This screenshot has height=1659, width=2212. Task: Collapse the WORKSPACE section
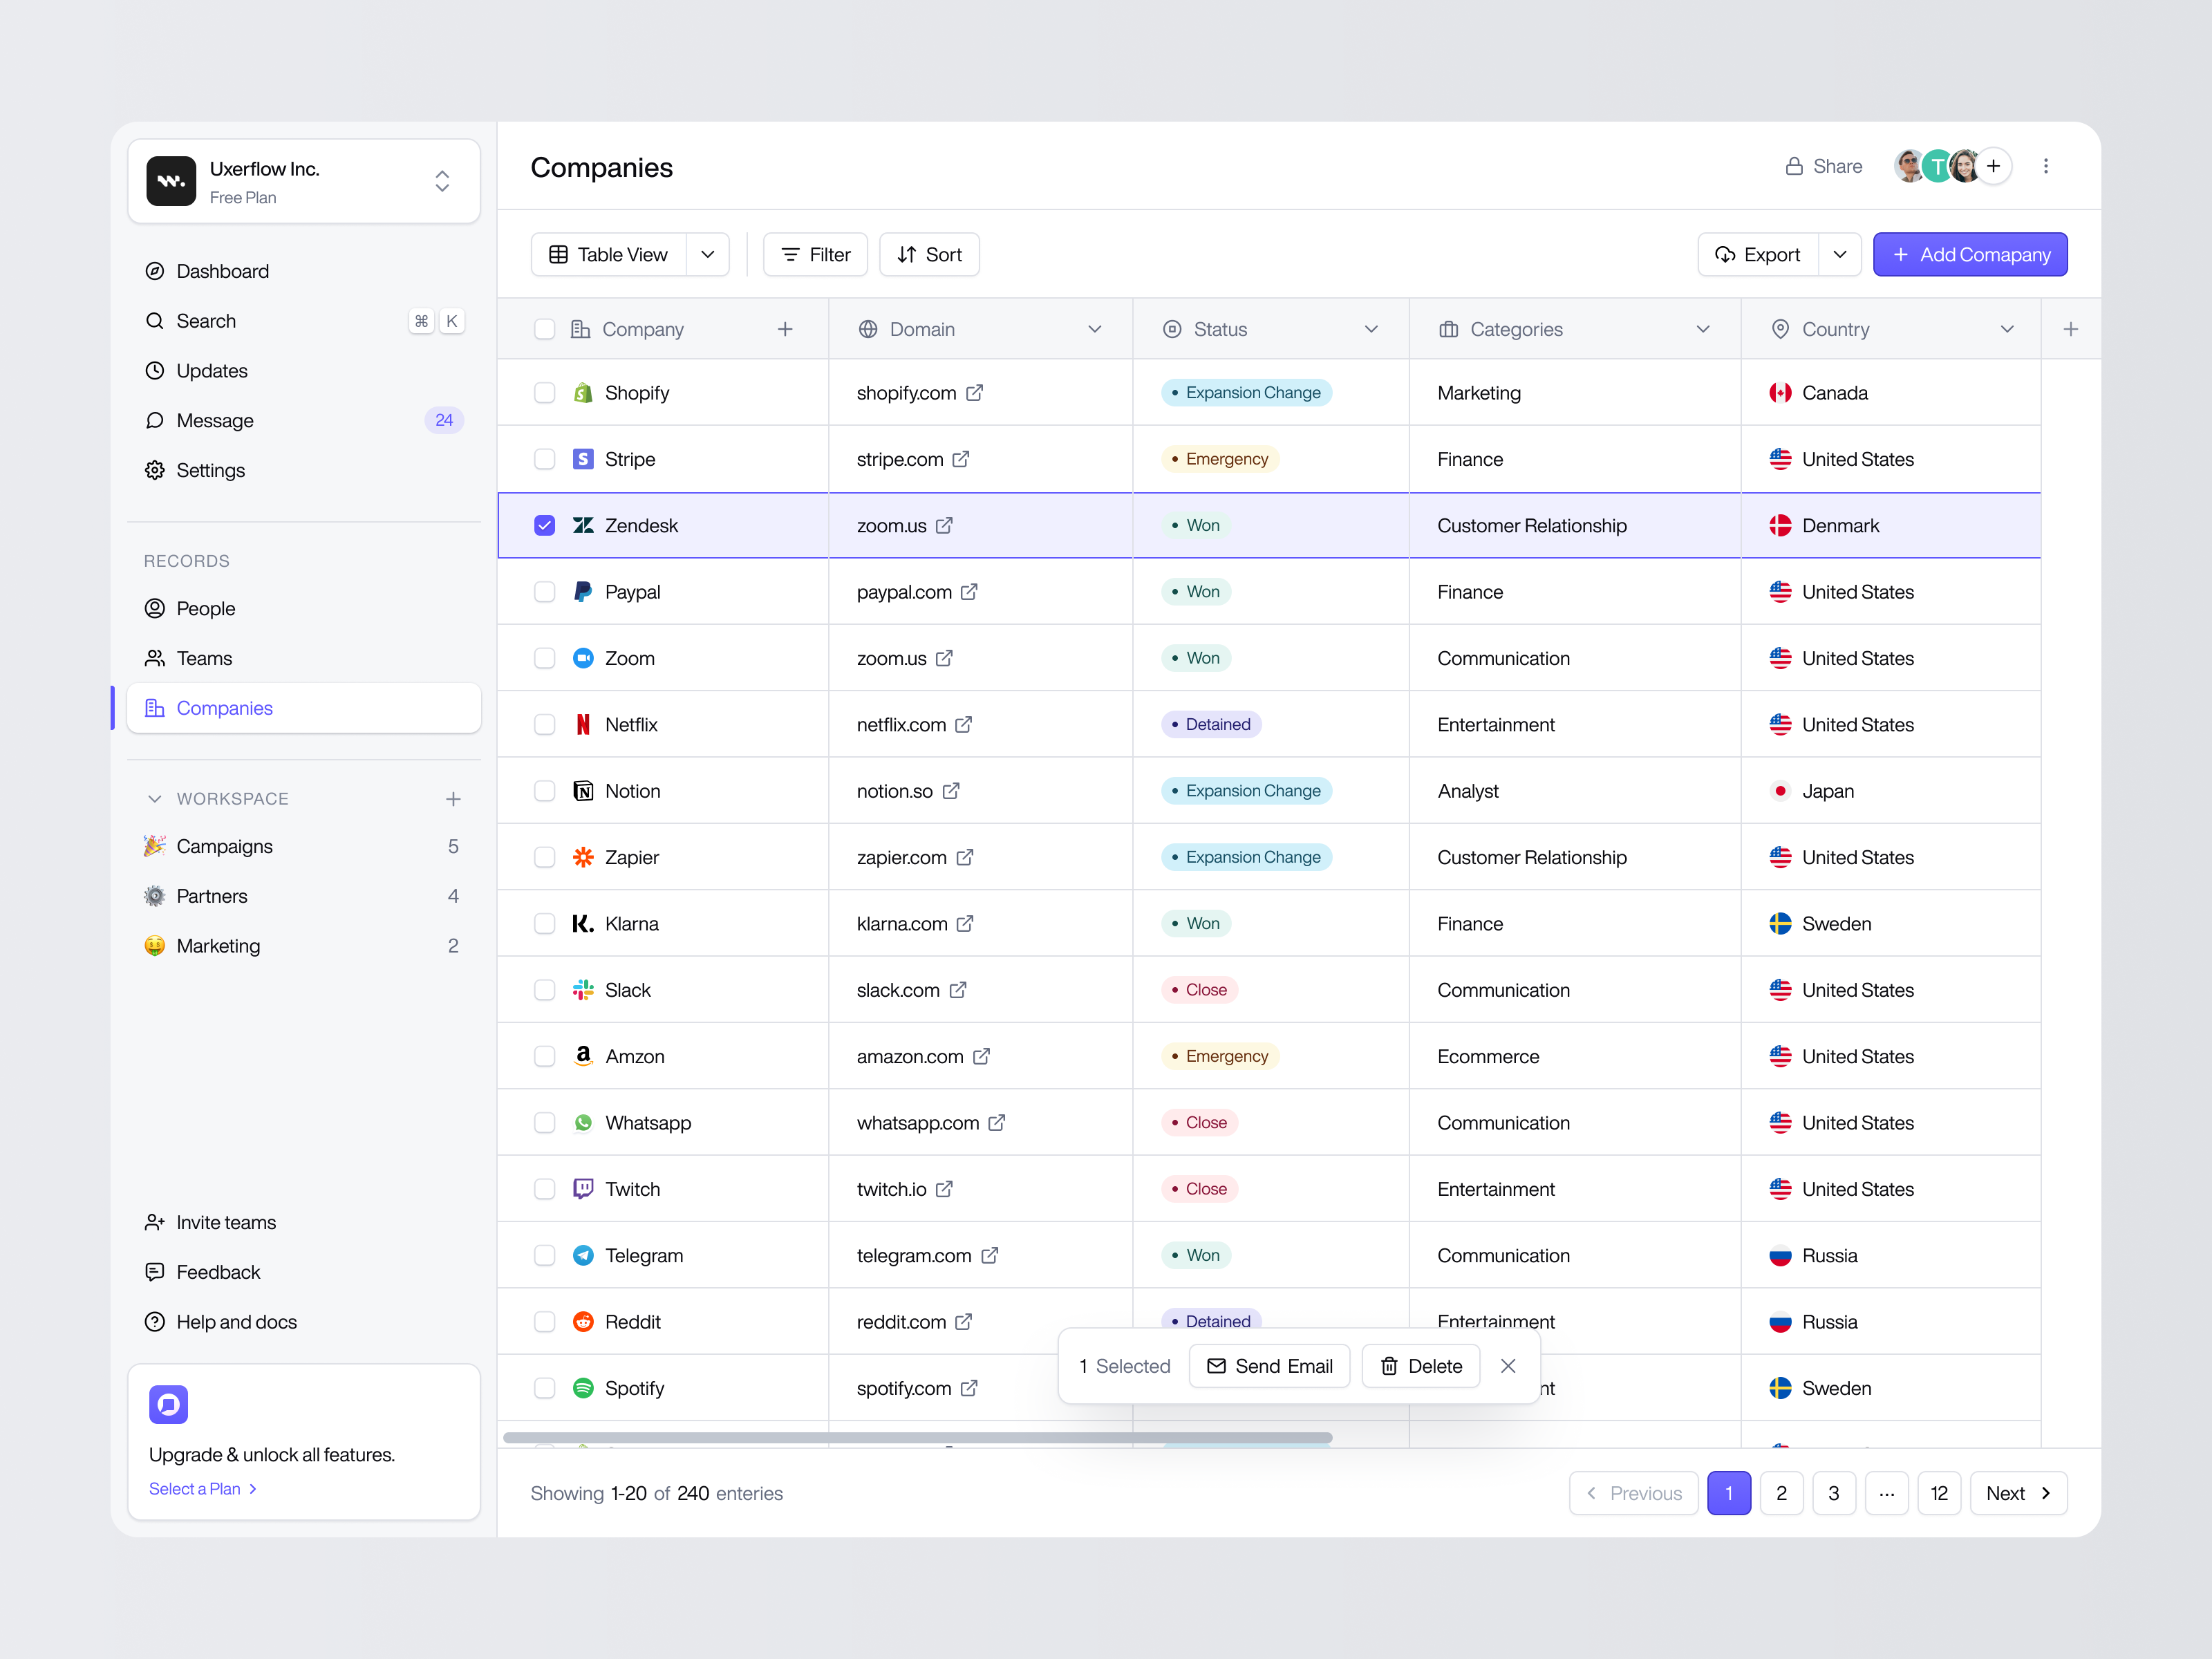[x=155, y=798]
